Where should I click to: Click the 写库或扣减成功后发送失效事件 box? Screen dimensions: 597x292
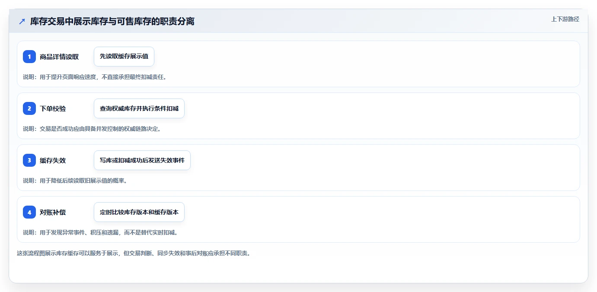coord(142,160)
